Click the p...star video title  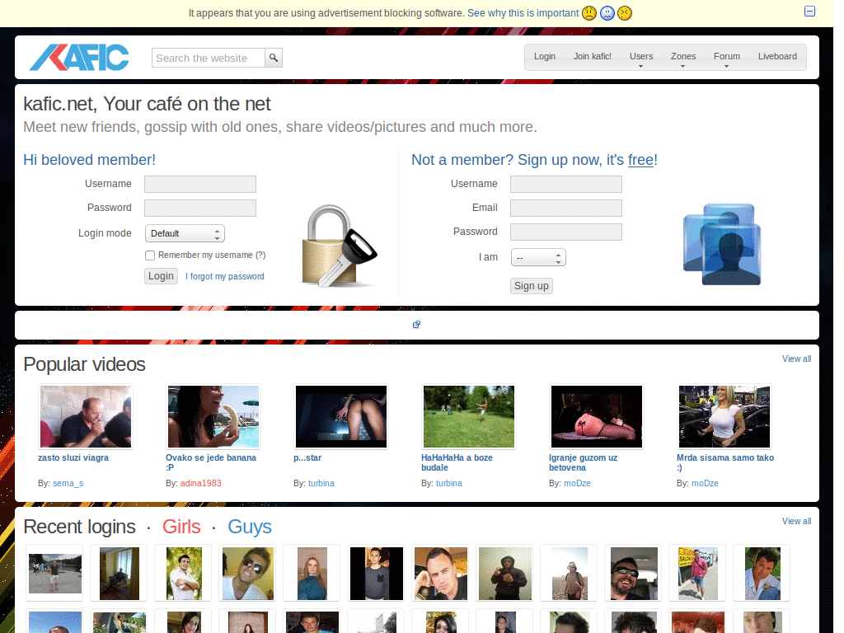pos(307,458)
